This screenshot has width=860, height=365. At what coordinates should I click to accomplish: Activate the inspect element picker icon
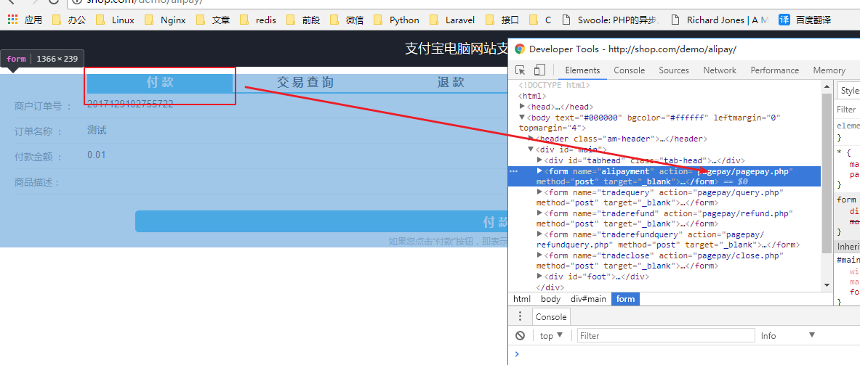(521, 70)
